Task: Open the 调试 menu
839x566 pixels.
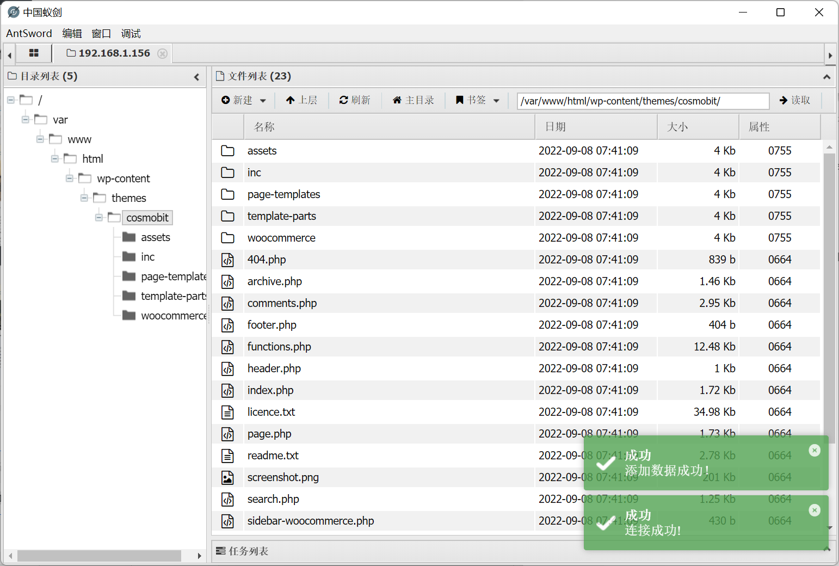Action: (x=131, y=34)
